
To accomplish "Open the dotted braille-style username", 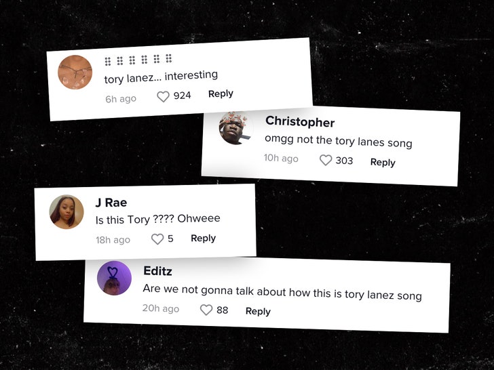I will point(138,60).
